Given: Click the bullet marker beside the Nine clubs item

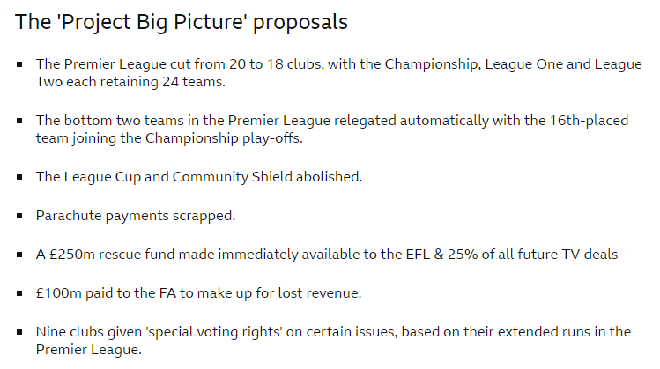Looking at the screenshot, I should point(19,331).
